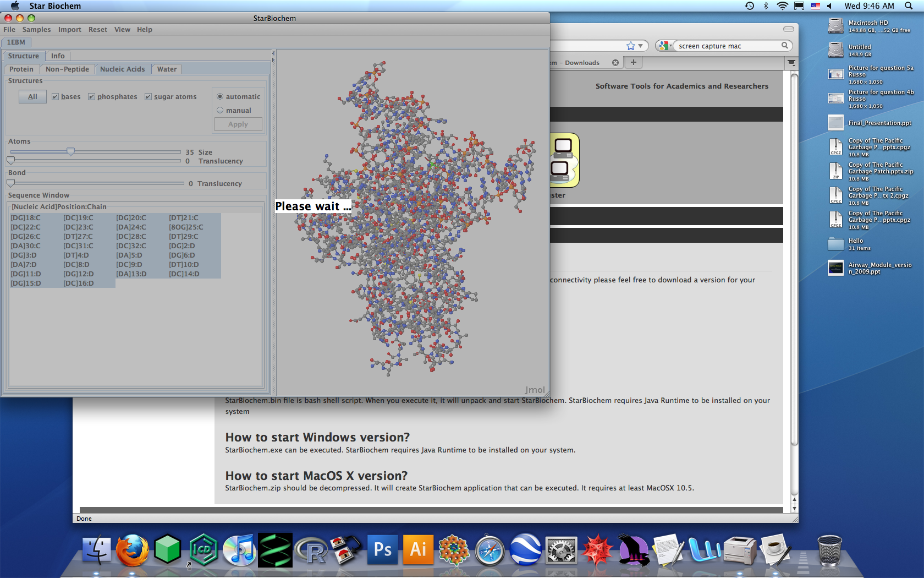Launch Photoshop from the dock
The height and width of the screenshot is (578, 924).
coord(382,550)
